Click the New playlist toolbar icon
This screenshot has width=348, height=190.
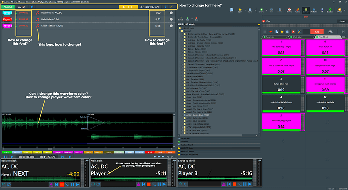click(x=231, y=10)
